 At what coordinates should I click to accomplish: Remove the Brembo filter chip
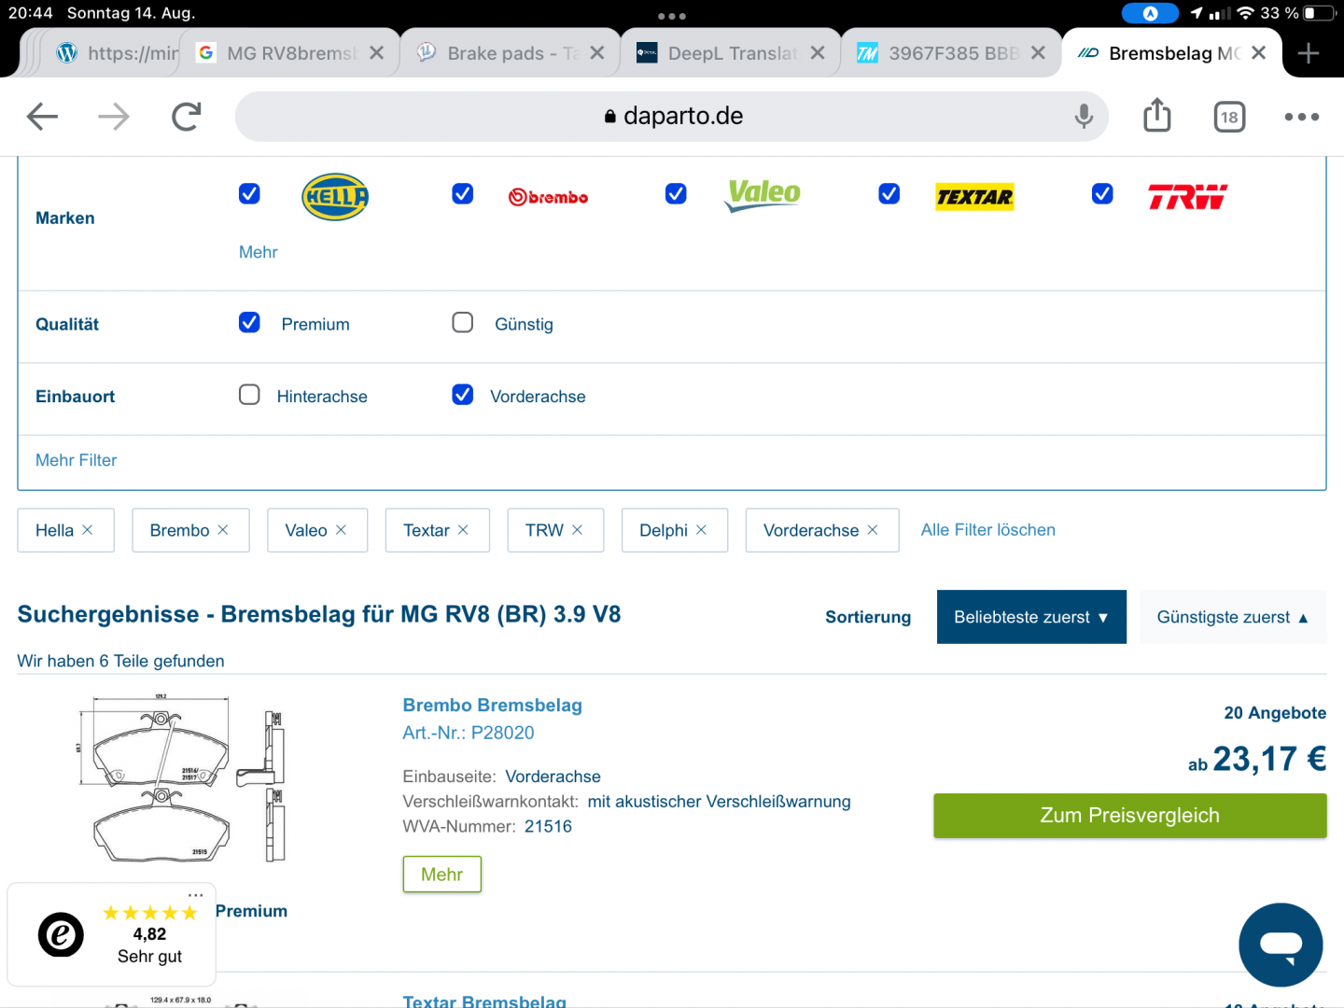223,530
